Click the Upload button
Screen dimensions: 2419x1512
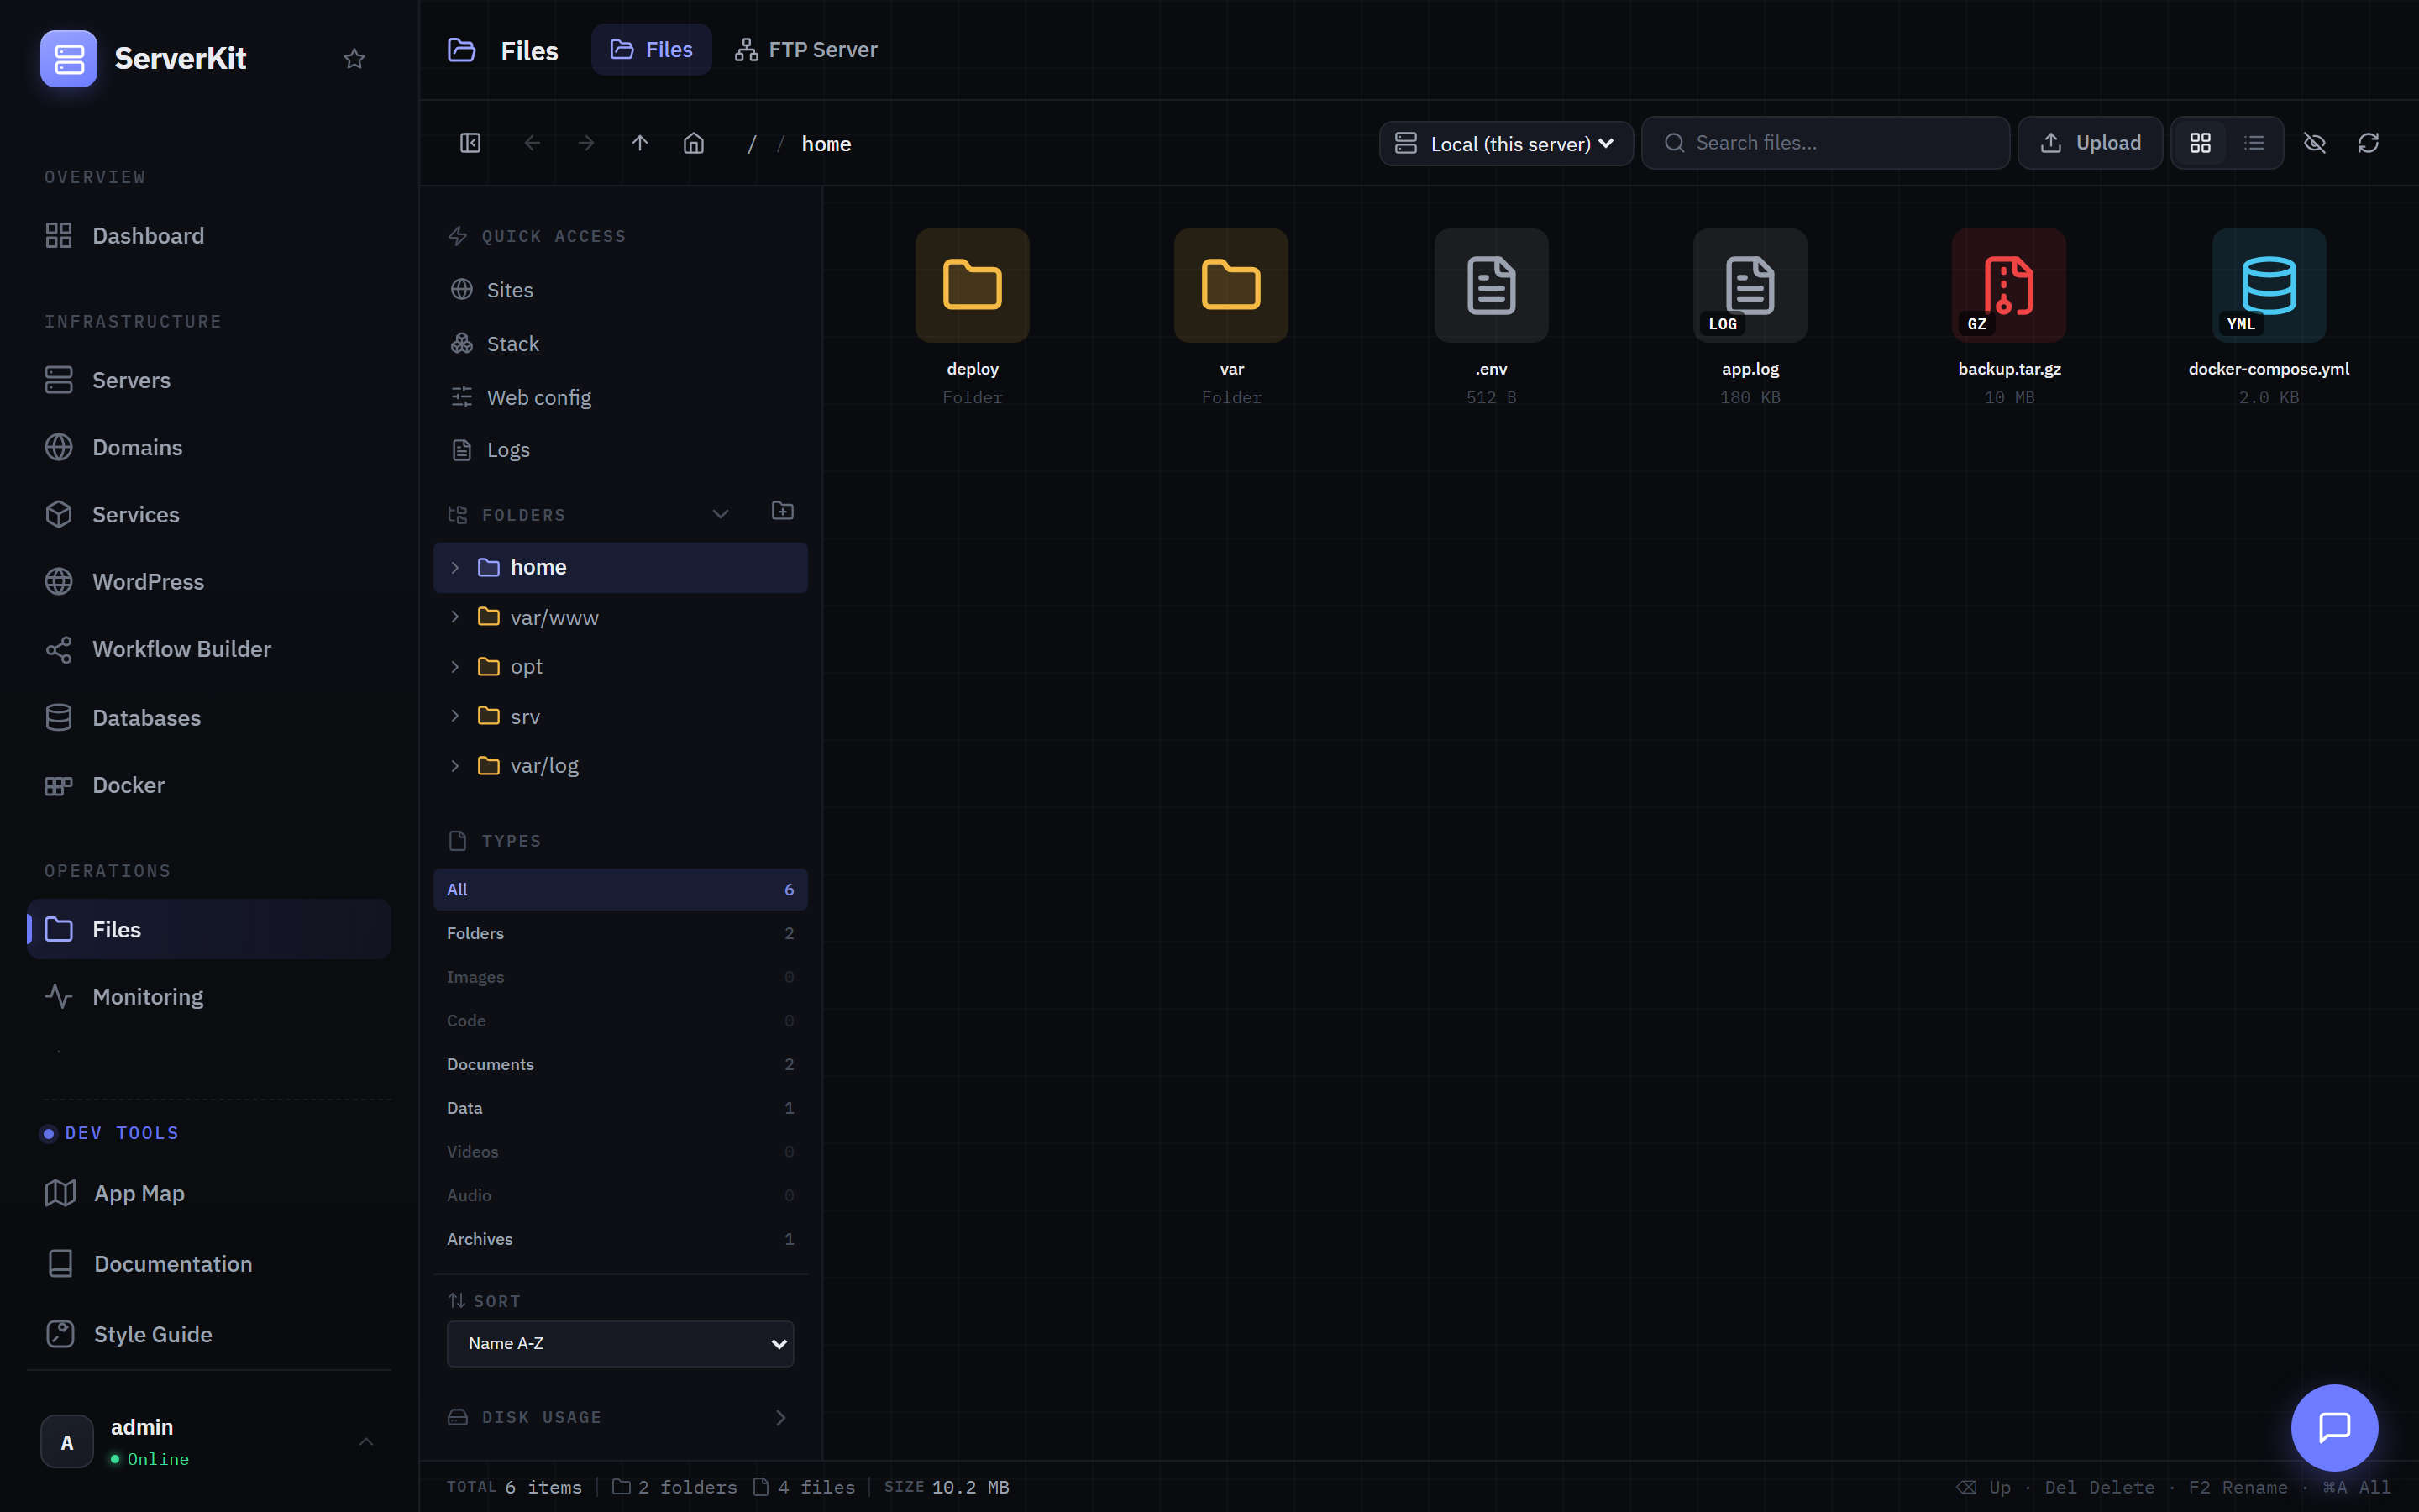tap(2089, 143)
